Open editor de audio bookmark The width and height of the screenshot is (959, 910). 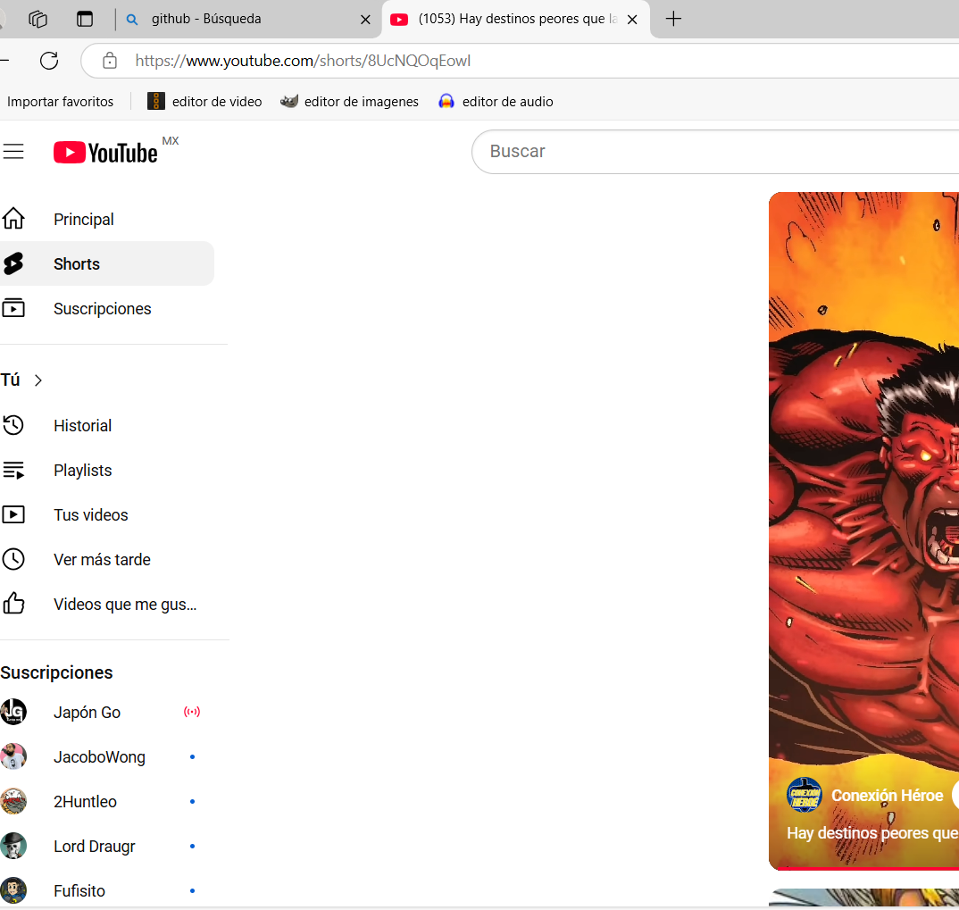496,102
